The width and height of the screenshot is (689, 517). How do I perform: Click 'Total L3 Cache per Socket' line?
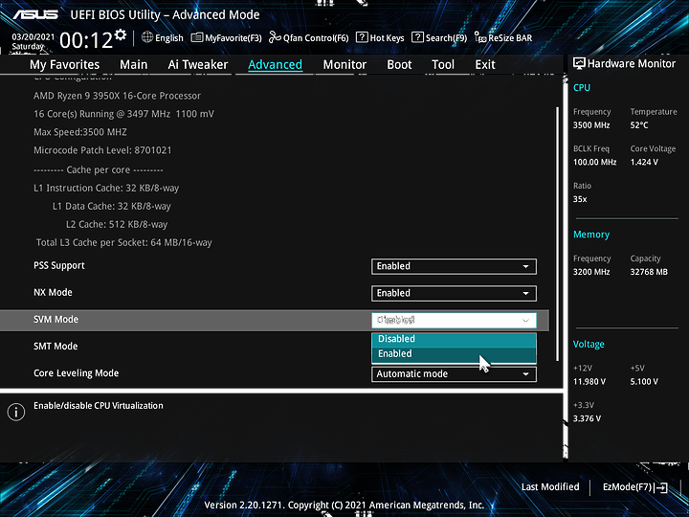point(123,242)
